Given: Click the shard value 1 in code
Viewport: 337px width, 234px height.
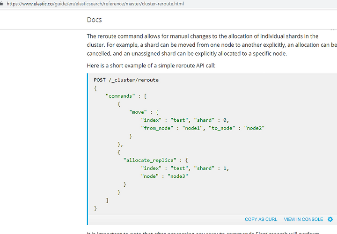Looking at the screenshot, I should click(225, 168).
